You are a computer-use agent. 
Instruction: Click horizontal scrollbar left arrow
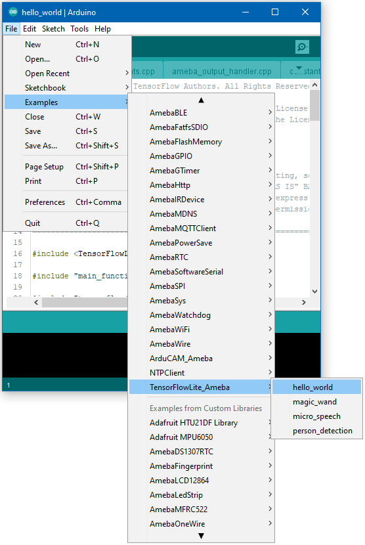pos(36,303)
